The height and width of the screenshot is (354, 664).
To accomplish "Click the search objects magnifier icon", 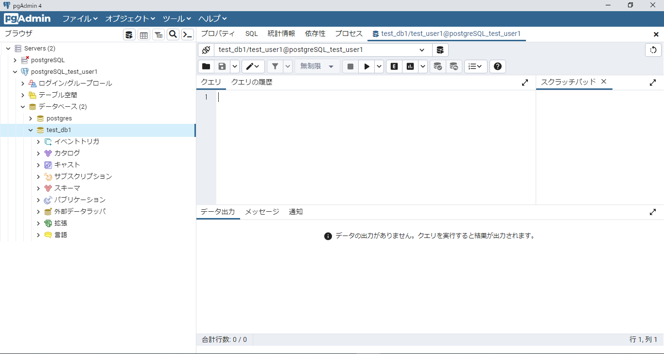I will pos(173,34).
